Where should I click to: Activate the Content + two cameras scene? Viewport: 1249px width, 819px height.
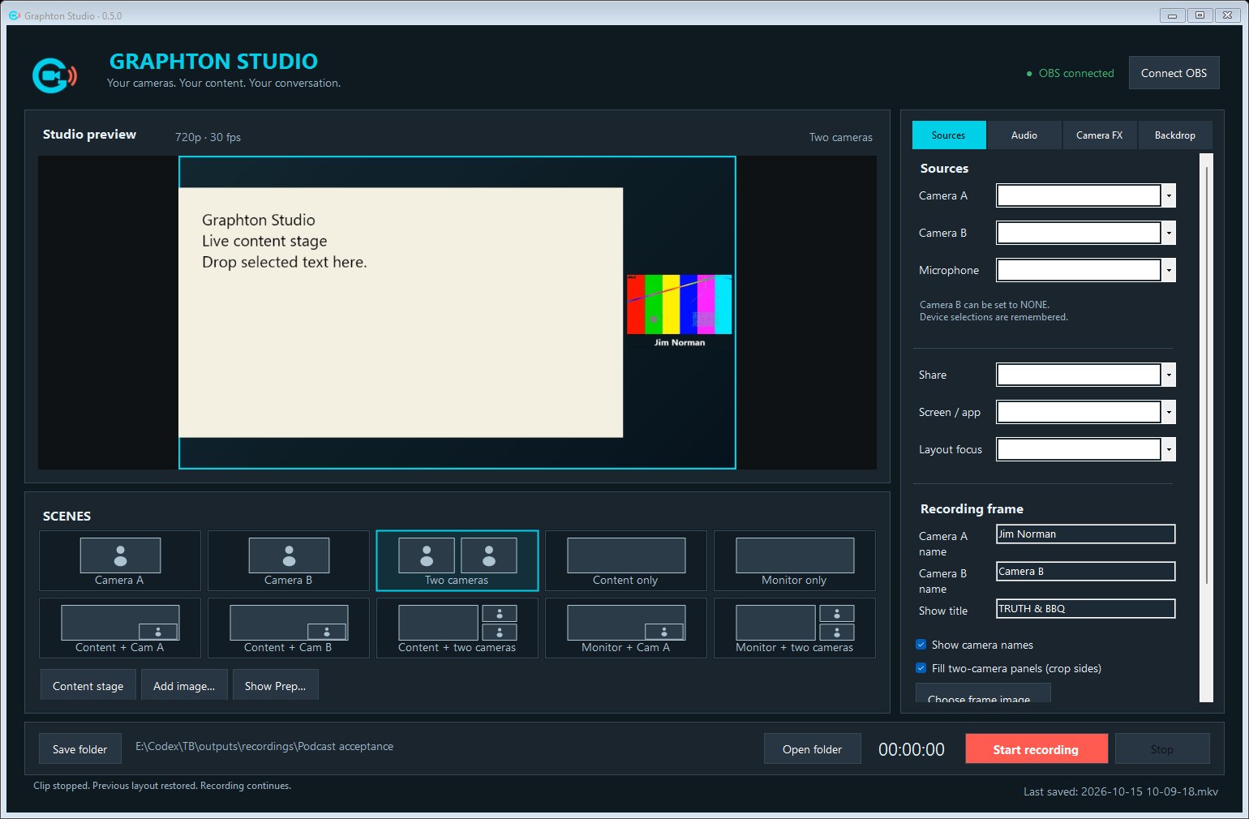tap(457, 628)
